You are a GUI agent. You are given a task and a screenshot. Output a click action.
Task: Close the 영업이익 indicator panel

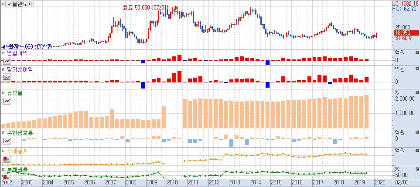(x=417, y=53)
